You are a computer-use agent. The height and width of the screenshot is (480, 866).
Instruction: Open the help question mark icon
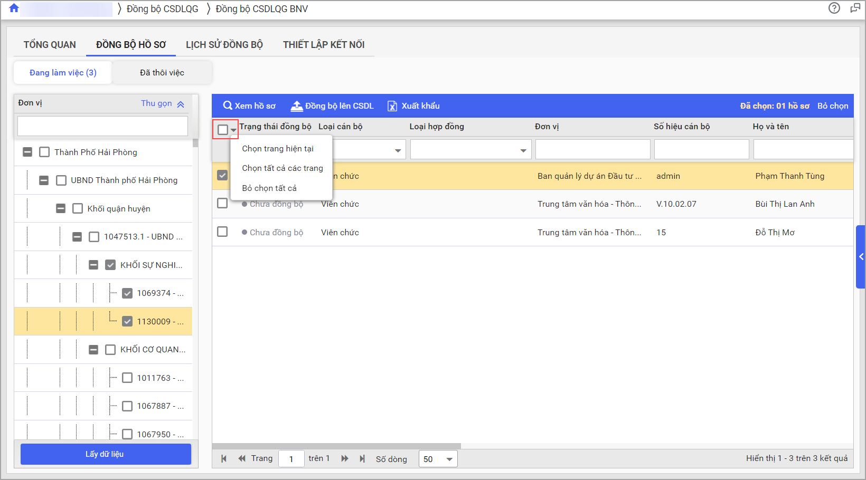pos(834,8)
